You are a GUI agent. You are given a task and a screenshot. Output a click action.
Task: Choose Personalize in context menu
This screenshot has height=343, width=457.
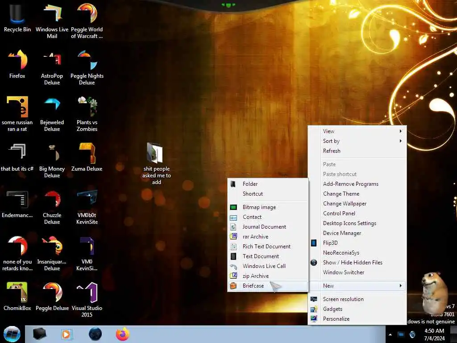click(x=357, y=319)
